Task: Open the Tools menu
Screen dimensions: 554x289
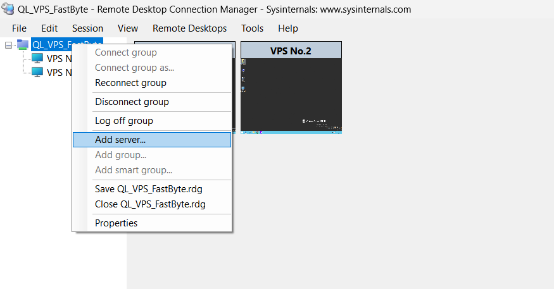Action: (x=252, y=28)
